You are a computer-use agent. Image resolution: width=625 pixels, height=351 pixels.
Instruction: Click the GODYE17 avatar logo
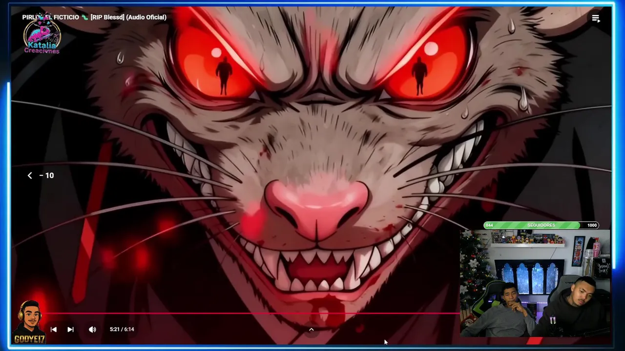click(x=29, y=322)
